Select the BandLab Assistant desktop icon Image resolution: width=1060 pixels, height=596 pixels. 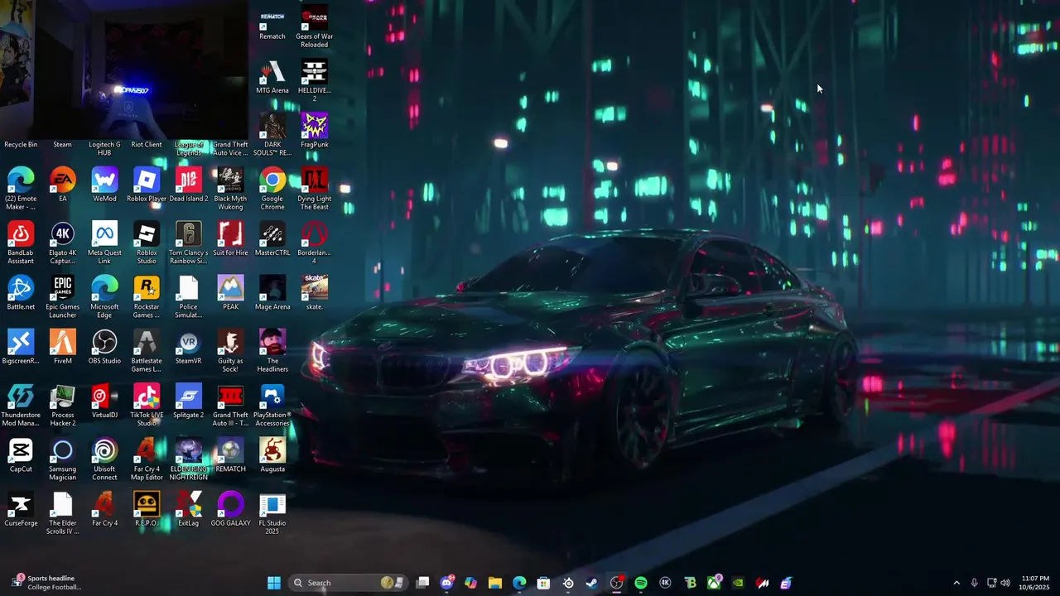point(21,243)
